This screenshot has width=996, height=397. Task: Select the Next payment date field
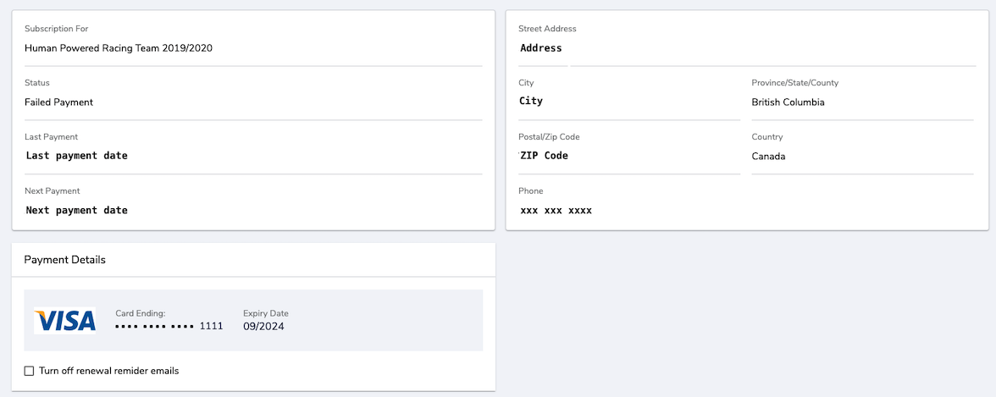pos(252,210)
